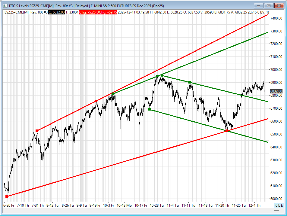Click the 'V: 39590' volume value
Screen dimensions: 287x216
coord(207,12)
